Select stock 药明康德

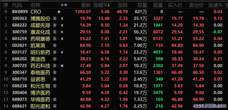40,39
